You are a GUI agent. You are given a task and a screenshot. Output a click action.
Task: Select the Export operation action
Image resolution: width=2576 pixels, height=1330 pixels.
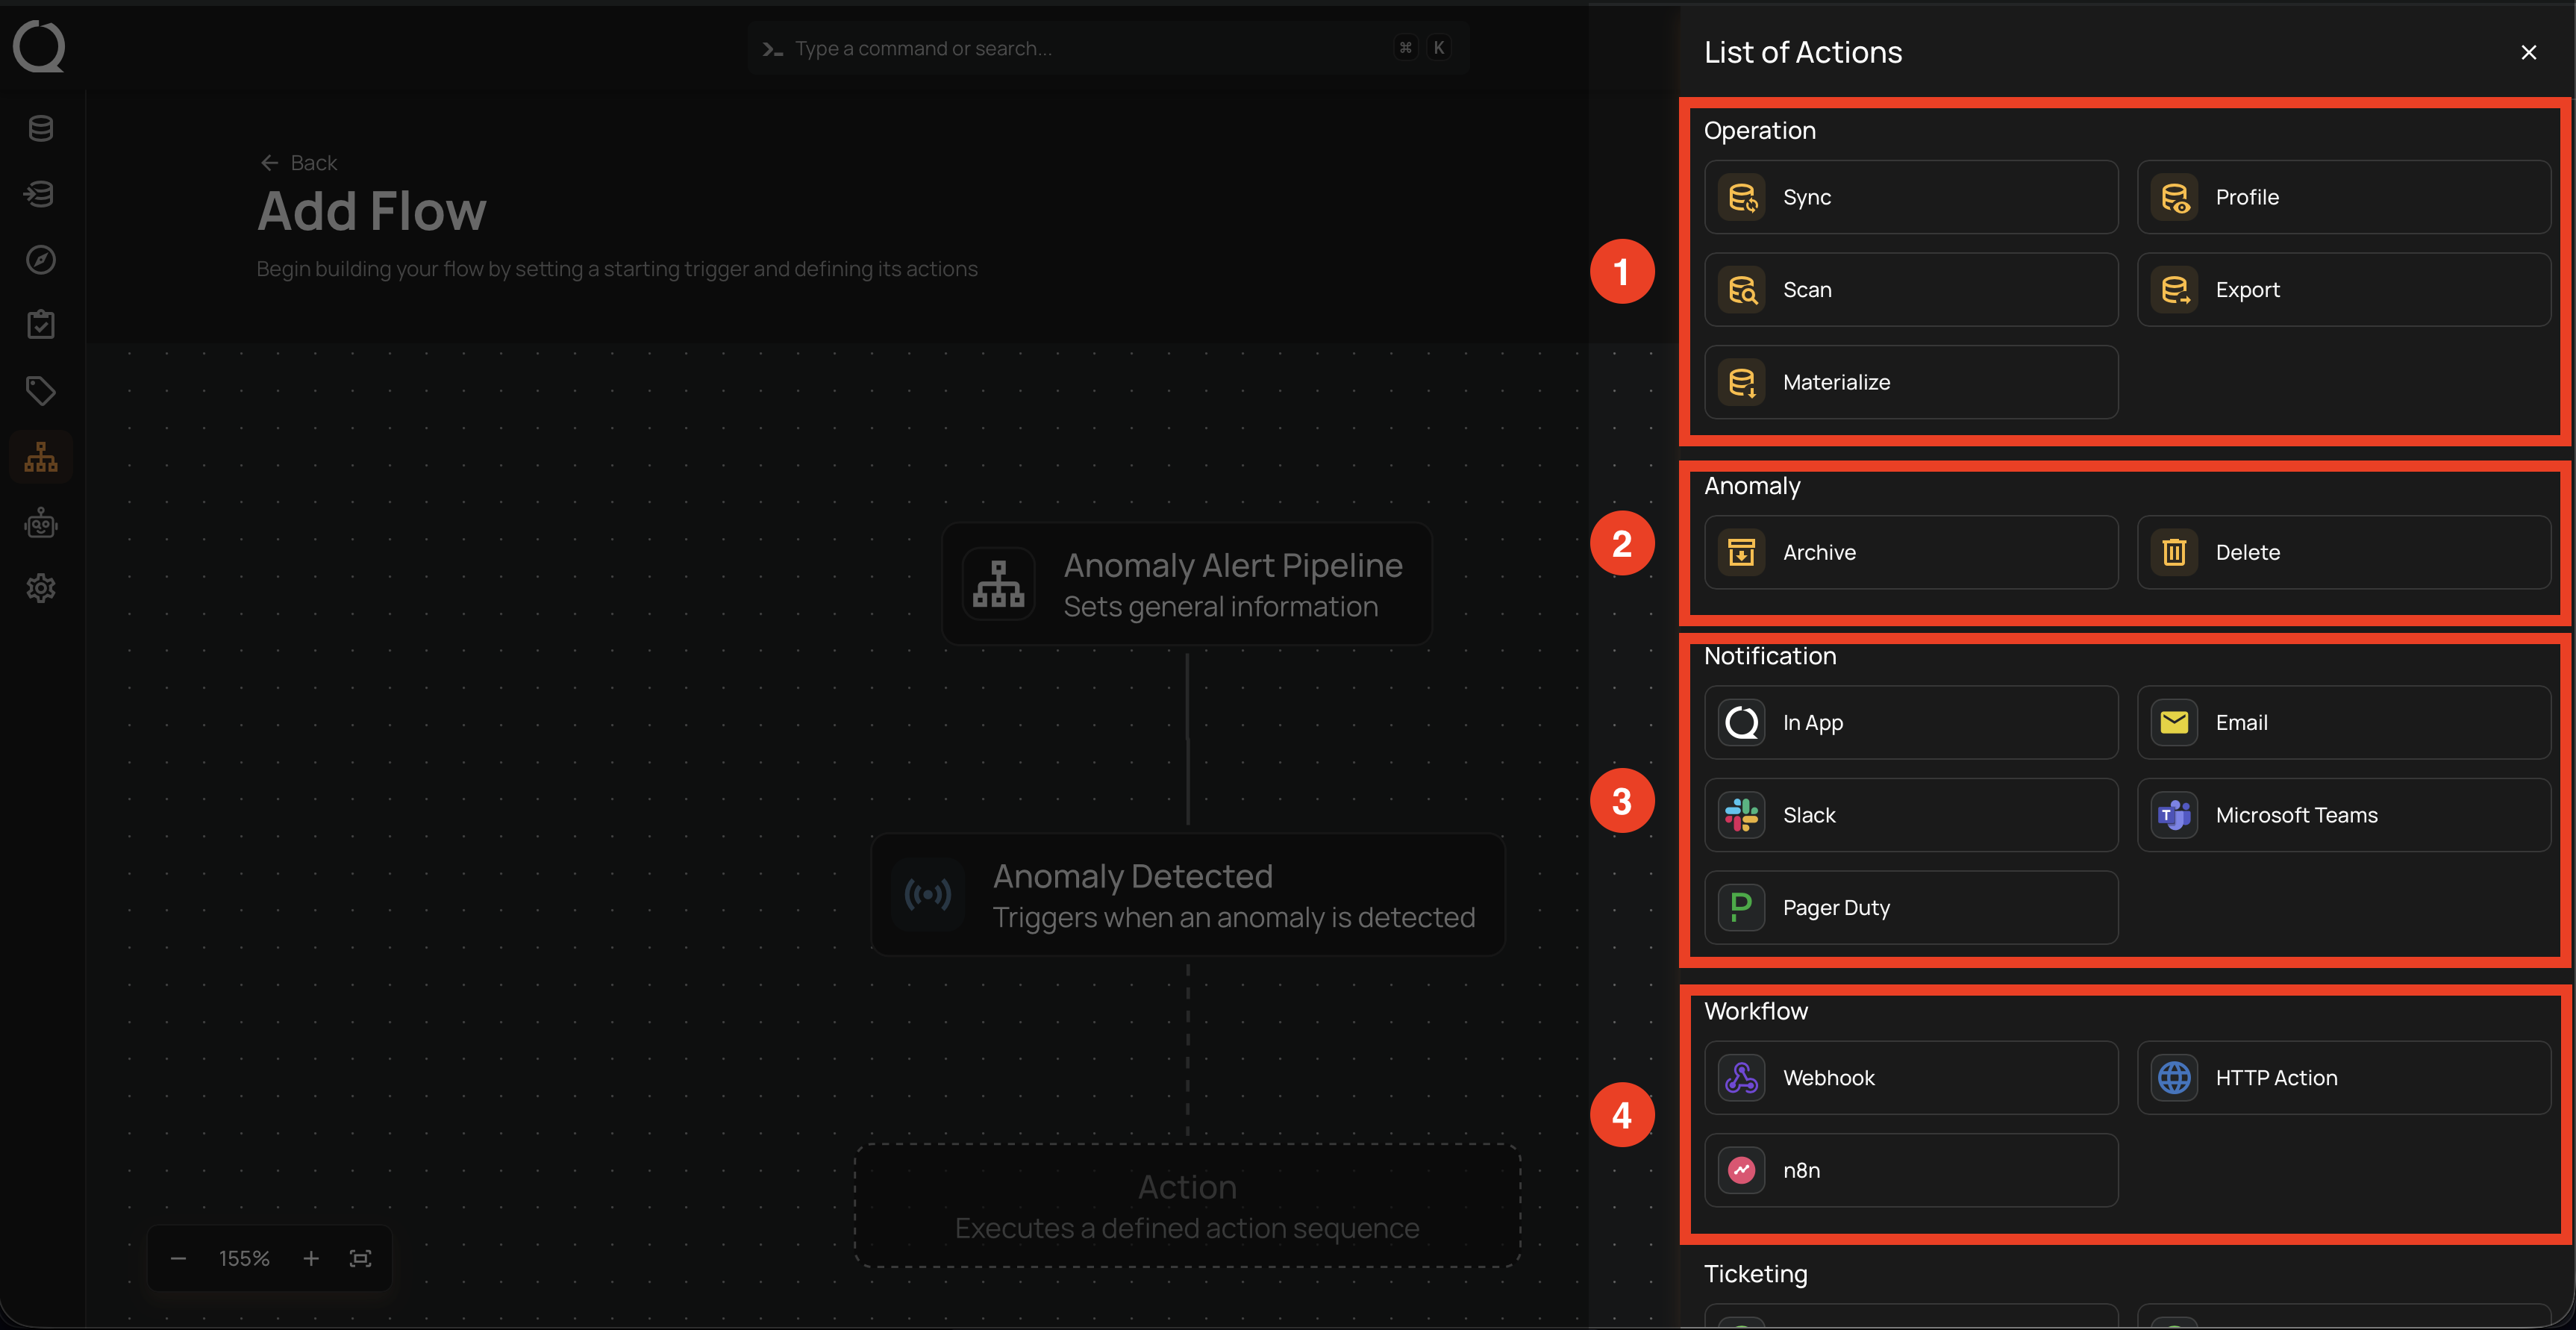[x=2342, y=290]
